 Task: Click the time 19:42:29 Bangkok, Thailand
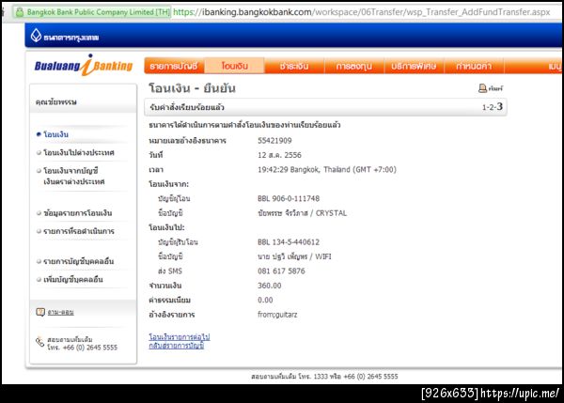pyautogui.click(x=327, y=169)
